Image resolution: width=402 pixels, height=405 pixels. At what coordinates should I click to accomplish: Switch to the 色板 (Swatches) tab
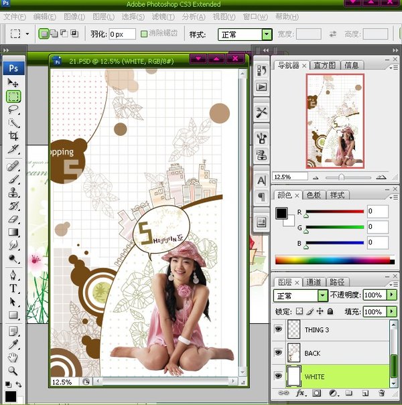[313, 195]
